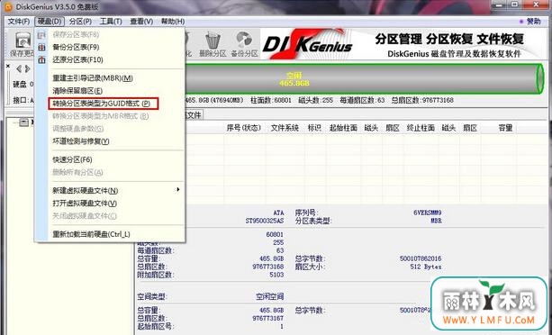
Task: Click the icon beside 保存分区表(F8)
Action: point(41,35)
